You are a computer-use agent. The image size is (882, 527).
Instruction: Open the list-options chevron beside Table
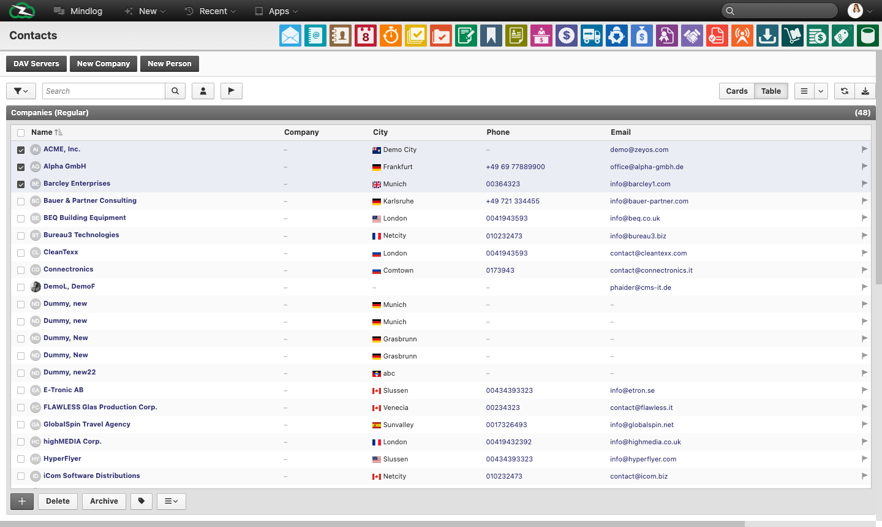coord(821,91)
